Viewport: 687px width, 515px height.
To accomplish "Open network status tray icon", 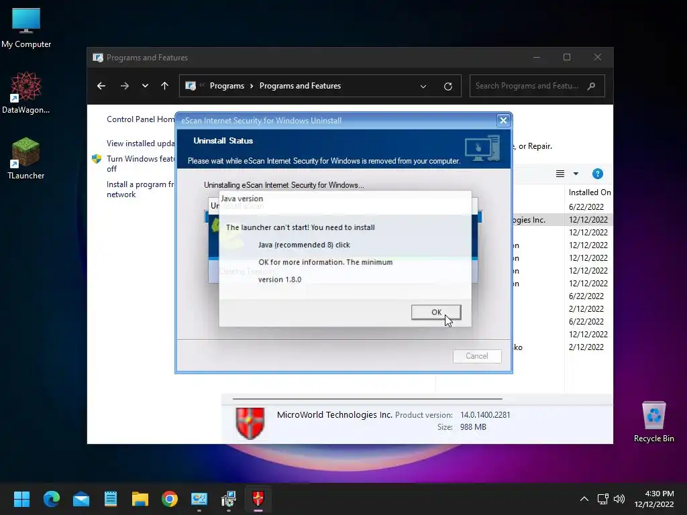I will coord(602,499).
